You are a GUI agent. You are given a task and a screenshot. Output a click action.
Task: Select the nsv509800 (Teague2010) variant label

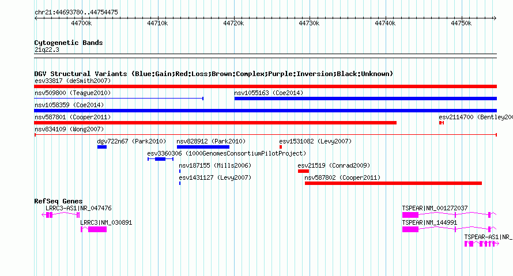coord(73,93)
